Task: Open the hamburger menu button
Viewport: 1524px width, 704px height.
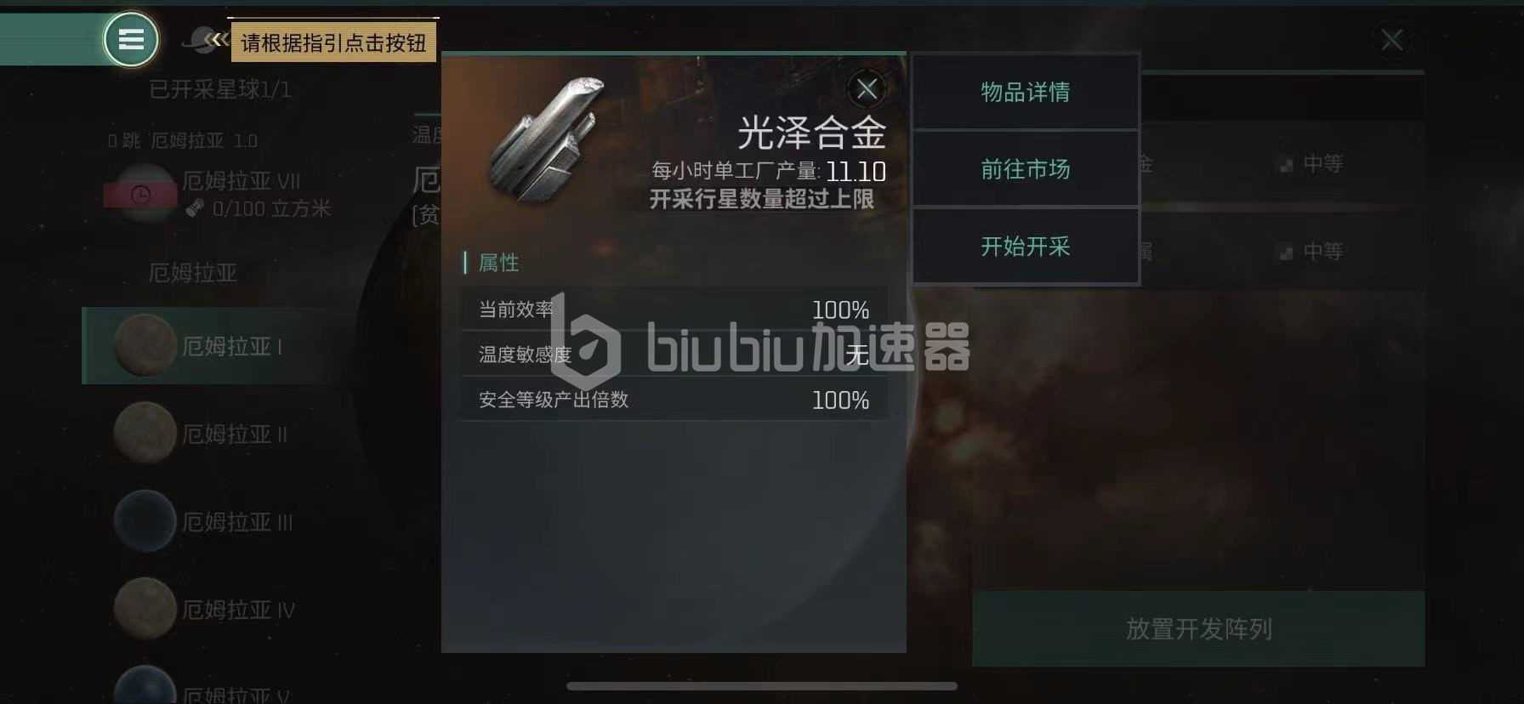Action: tap(131, 39)
